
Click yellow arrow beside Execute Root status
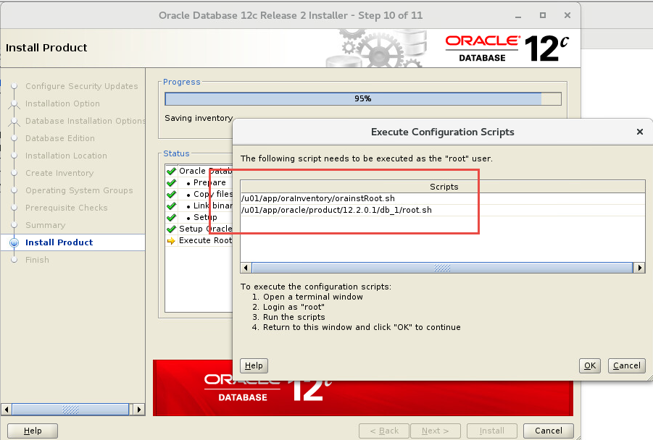point(171,241)
